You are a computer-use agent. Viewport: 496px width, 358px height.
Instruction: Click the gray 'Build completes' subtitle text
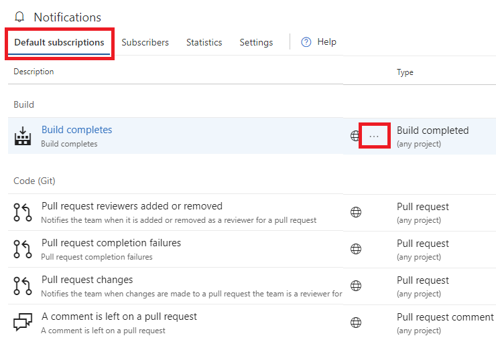pyautogui.click(x=69, y=144)
